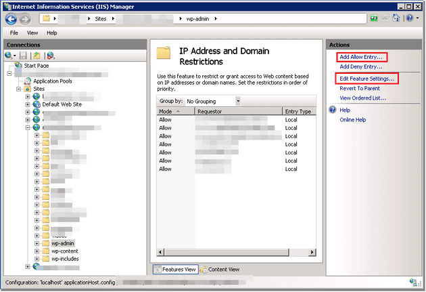The height and width of the screenshot is (292, 426).
Task: Open the Group by dropdown
Action: [x=212, y=101]
